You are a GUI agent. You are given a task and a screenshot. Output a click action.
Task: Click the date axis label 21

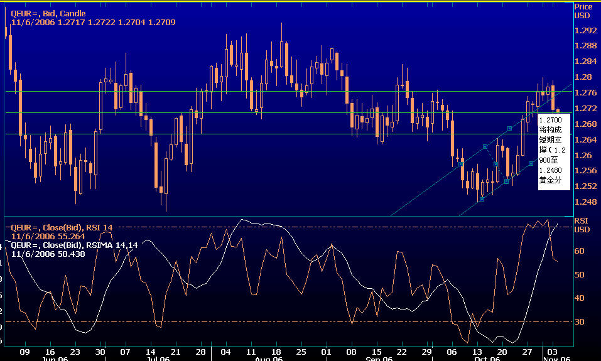click(x=175, y=352)
